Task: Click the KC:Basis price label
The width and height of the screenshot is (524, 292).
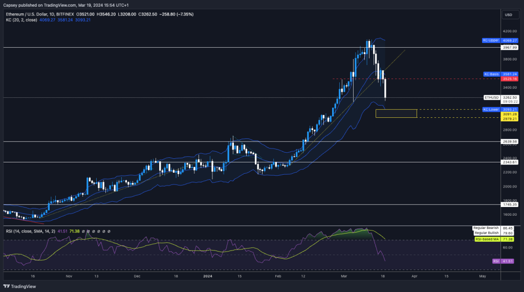Action: coord(491,74)
